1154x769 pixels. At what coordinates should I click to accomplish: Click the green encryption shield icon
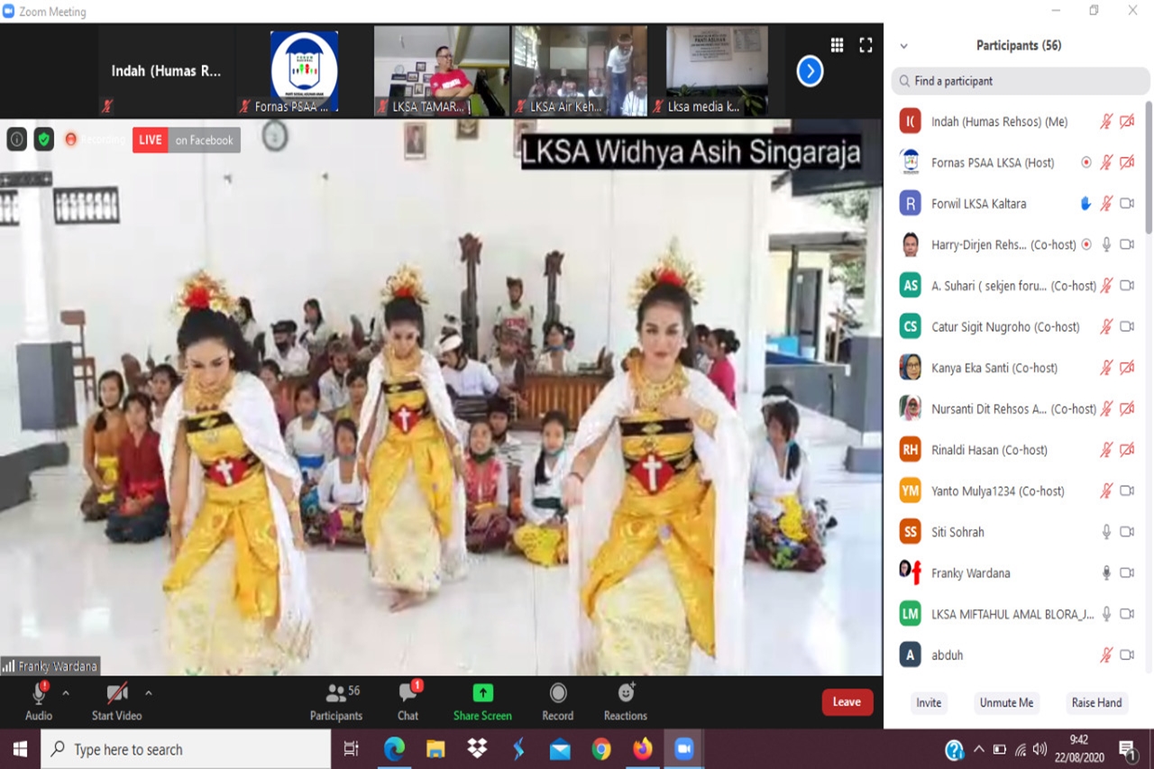44,139
